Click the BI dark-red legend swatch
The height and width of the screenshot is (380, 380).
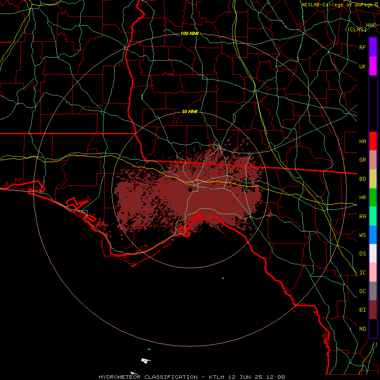click(x=373, y=310)
